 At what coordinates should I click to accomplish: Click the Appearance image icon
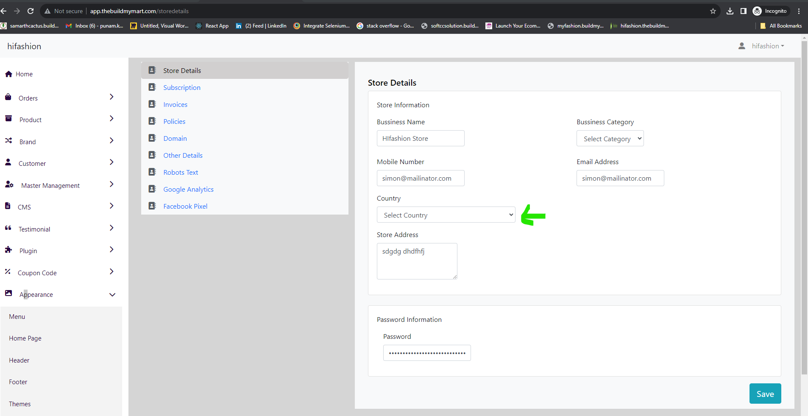click(8, 293)
